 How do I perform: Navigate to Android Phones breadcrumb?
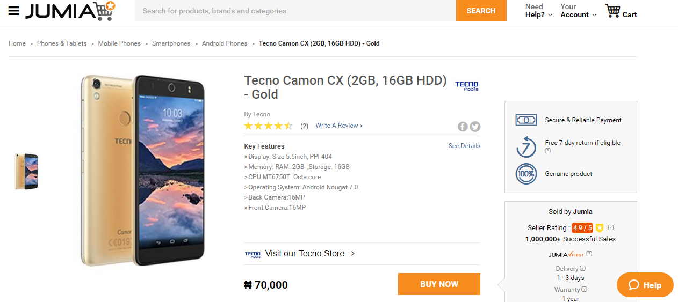225,43
